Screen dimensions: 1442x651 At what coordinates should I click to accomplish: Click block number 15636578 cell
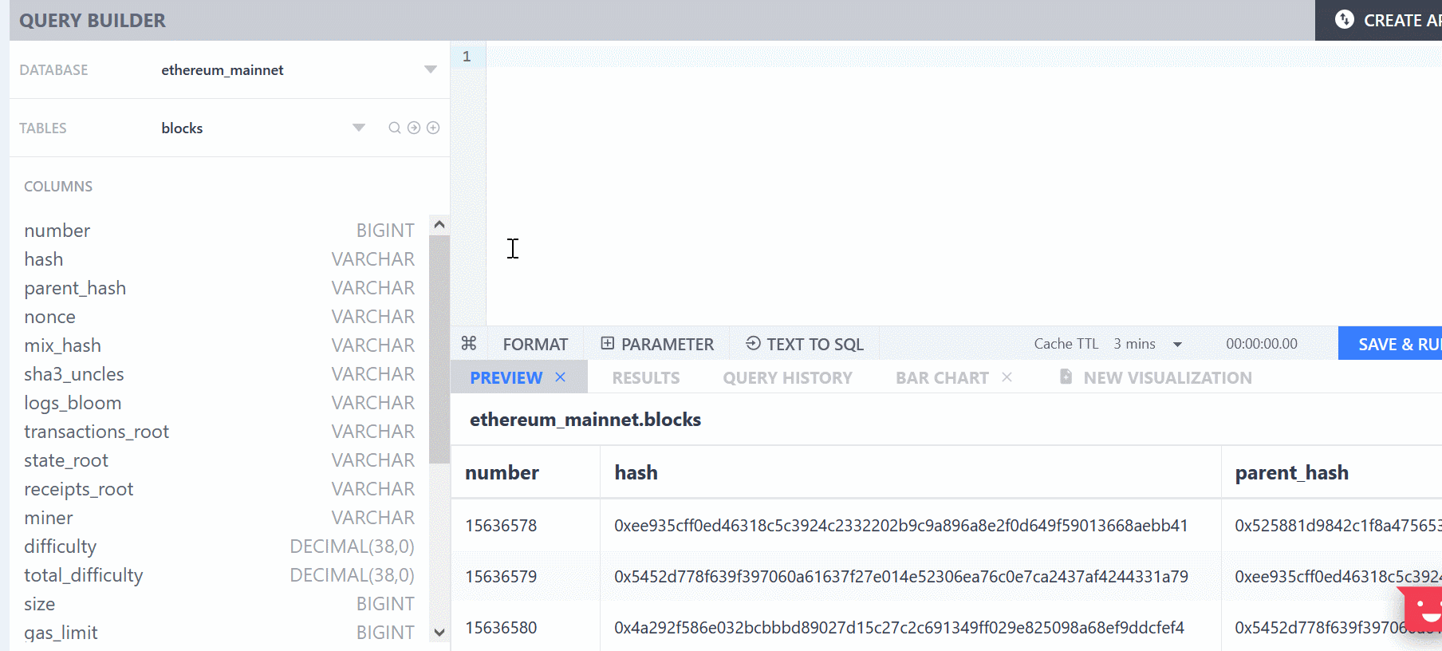click(x=501, y=526)
